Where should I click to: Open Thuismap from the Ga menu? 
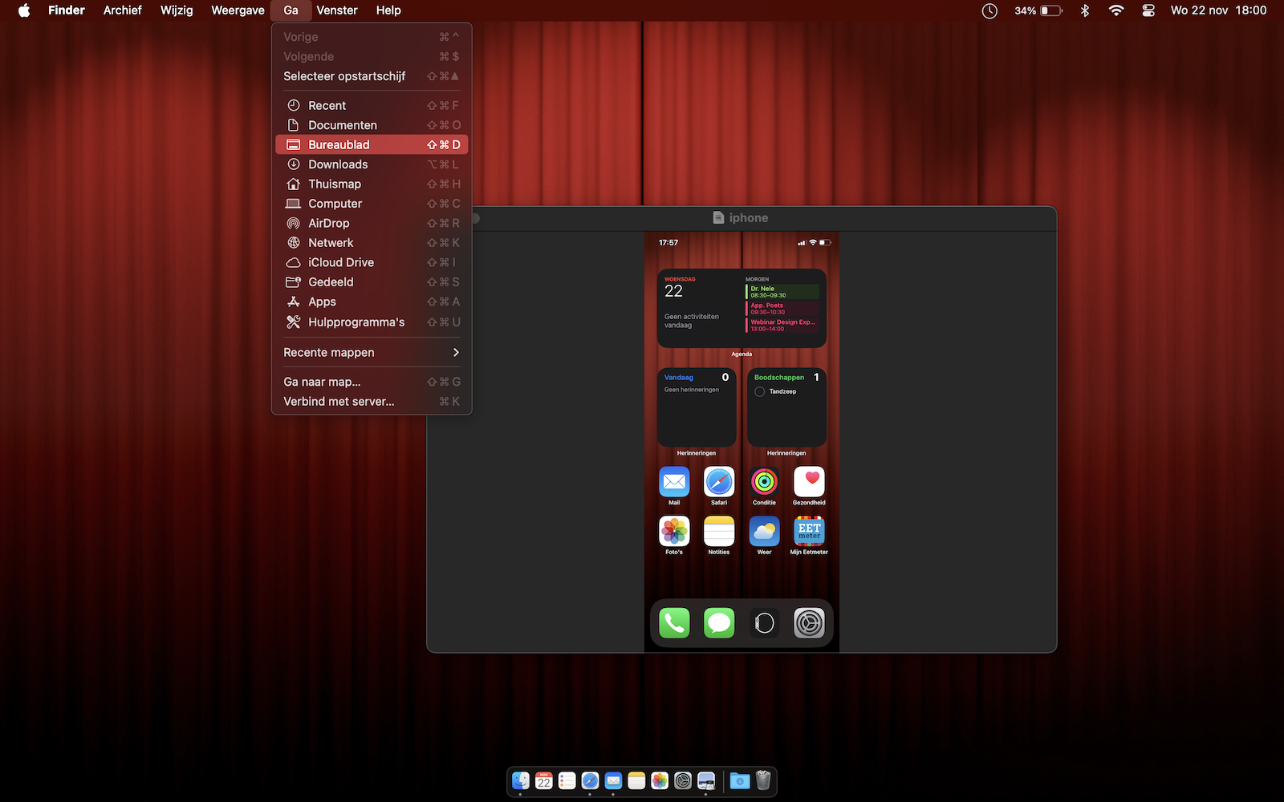[372, 184]
